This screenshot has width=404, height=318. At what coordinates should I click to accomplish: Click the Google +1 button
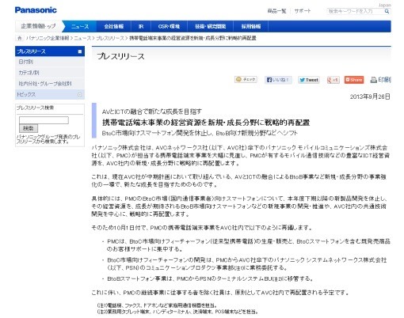pyautogui.click(x=333, y=80)
